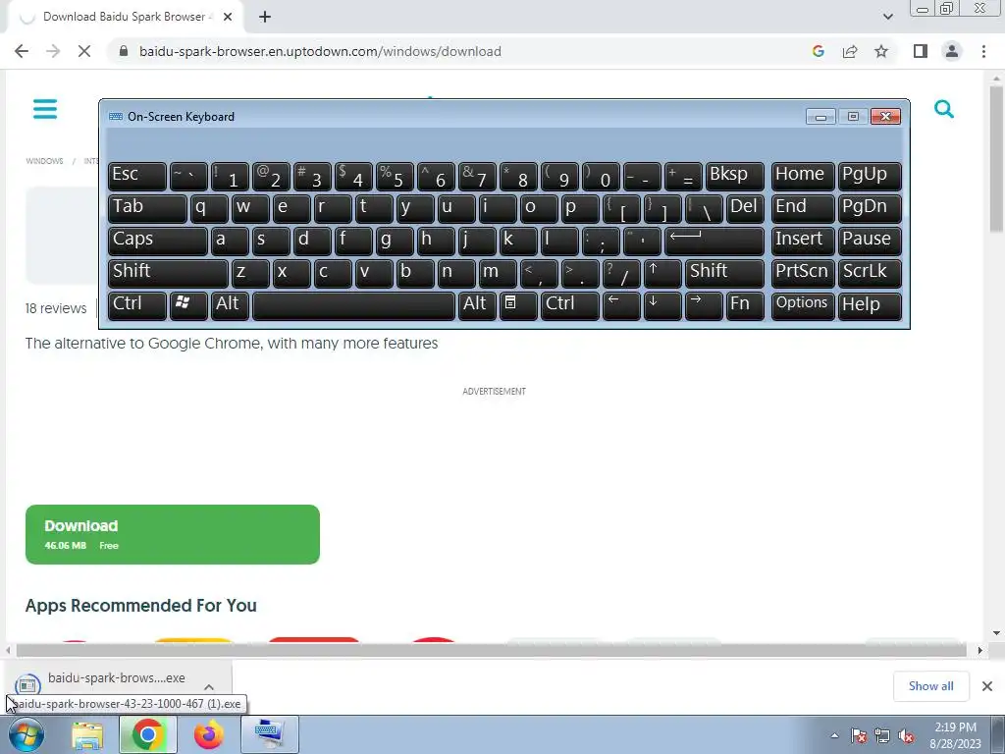Image resolution: width=1005 pixels, height=754 pixels.
Task: Click Help key on On-Screen Keyboard
Action: [x=870, y=305]
